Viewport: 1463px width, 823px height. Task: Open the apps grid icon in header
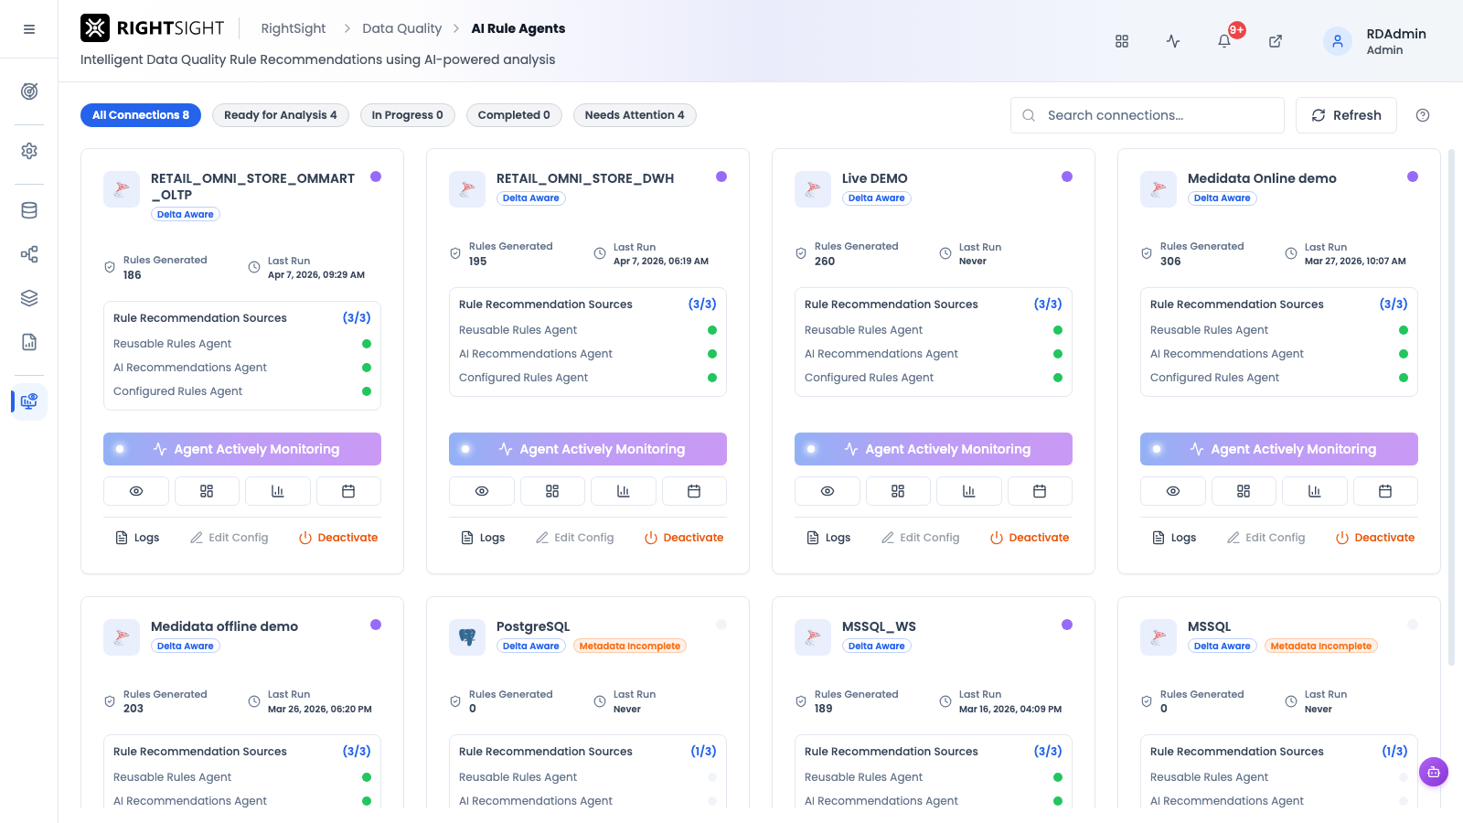[1122, 41]
